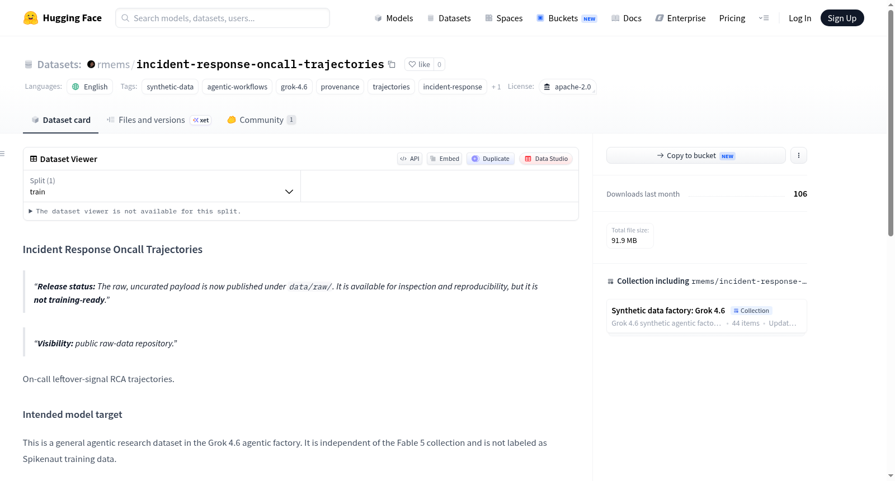This screenshot has width=895, height=481.
Task: Click the API button in Dataset Viewer
Action: (409, 159)
